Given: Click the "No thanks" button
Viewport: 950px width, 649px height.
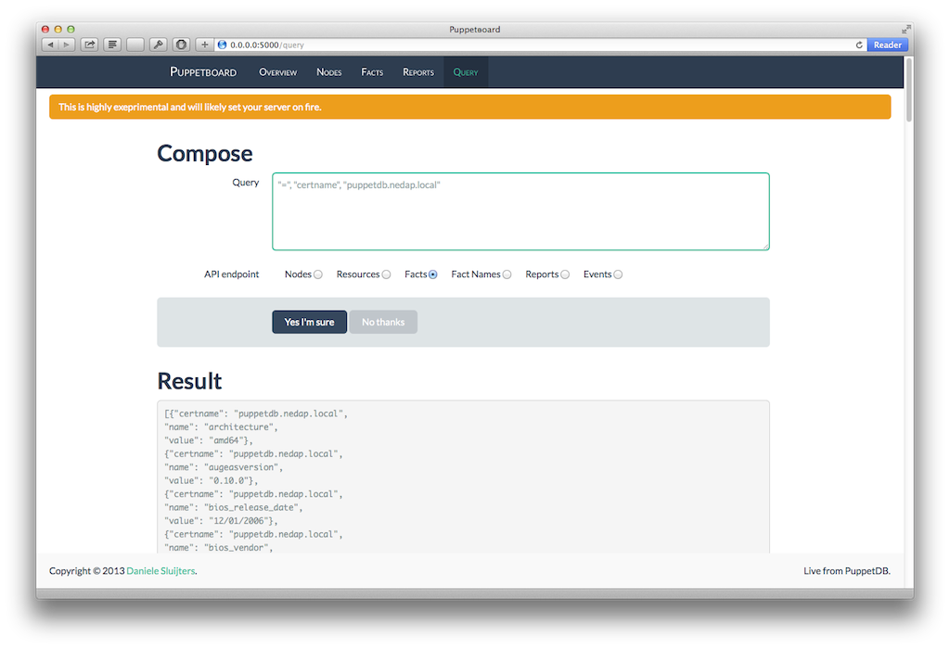Looking at the screenshot, I should 383,322.
